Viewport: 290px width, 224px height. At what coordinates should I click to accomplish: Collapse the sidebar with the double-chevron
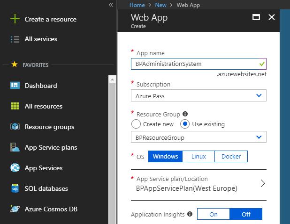111,5
